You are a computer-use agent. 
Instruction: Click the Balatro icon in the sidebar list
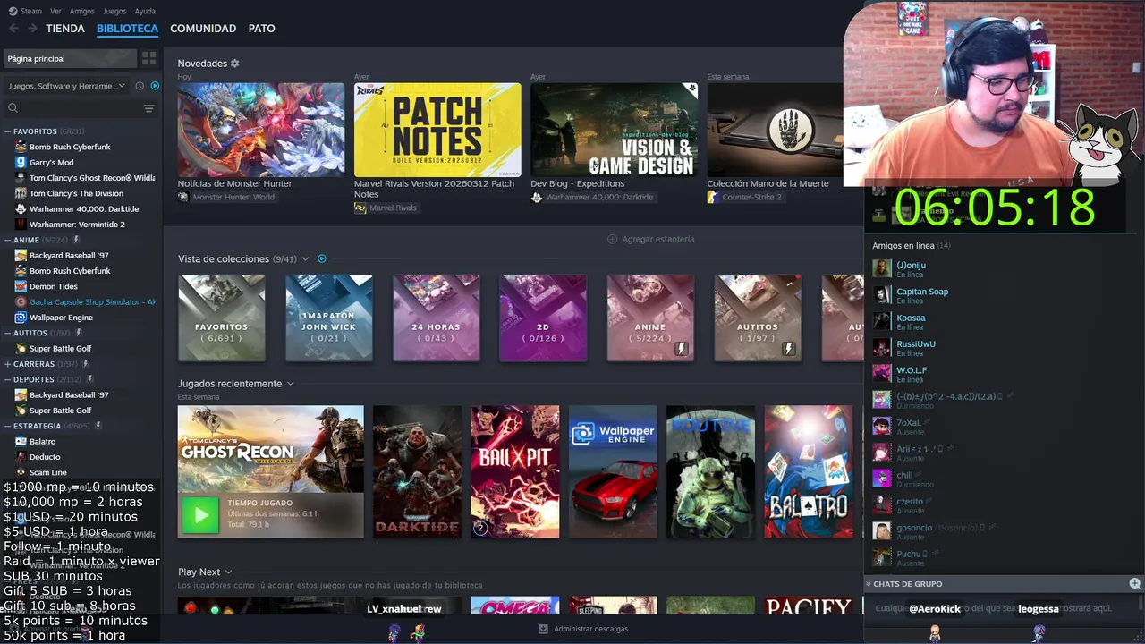pos(21,441)
